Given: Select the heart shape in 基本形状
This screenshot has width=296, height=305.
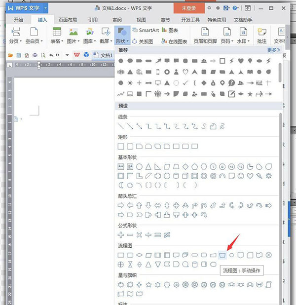Looking at the screenshot, I should point(250,176).
